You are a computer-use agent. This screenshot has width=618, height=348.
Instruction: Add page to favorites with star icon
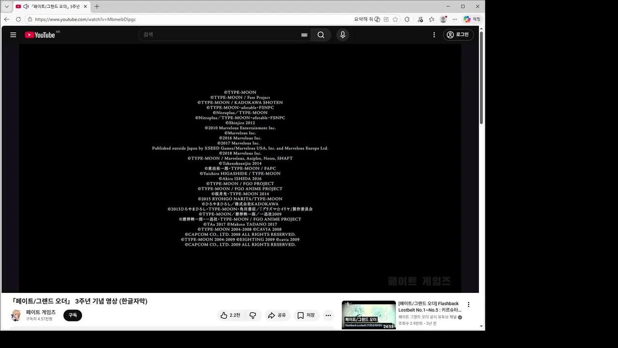pyautogui.click(x=395, y=19)
